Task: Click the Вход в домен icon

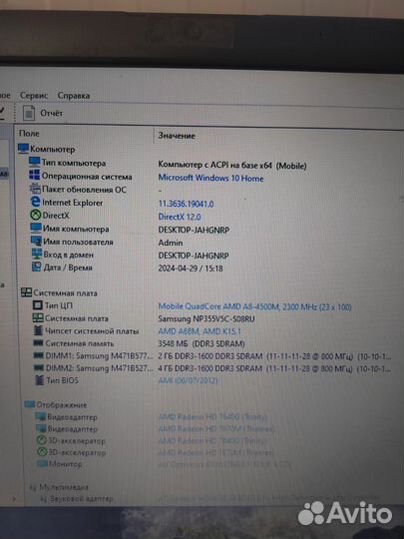Action: 37,255
